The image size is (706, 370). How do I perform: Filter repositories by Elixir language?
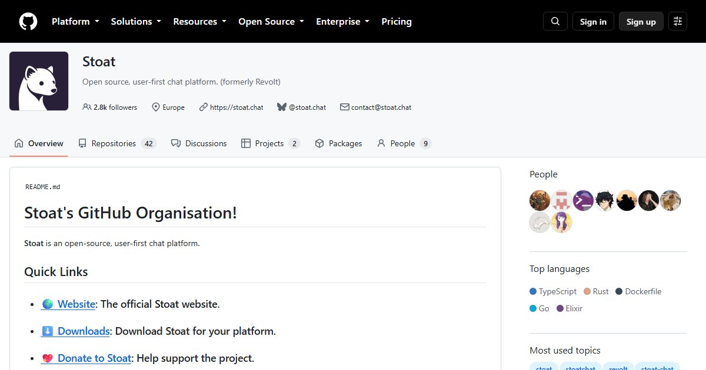pyautogui.click(x=570, y=308)
